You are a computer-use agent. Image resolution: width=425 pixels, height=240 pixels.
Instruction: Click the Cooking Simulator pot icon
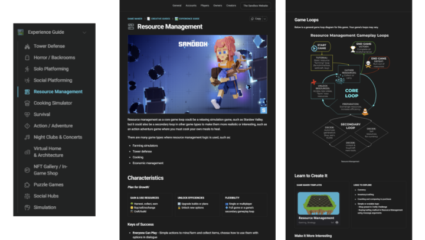coord(27,103)
